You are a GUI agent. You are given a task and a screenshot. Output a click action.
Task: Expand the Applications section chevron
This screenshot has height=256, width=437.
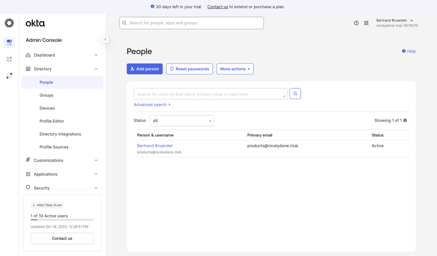click(96, 174)
